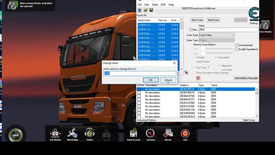Click address table scrollbar down arrow
Screen dimensions: 275x155
(257, 116)
